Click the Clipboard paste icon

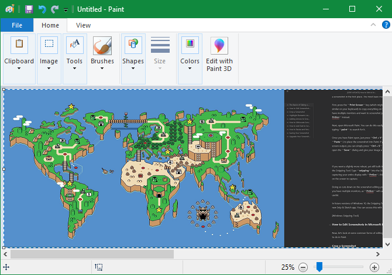[19, 45]
